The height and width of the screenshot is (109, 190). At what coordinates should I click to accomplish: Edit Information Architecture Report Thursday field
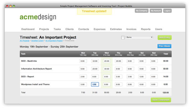coord(119,69)
